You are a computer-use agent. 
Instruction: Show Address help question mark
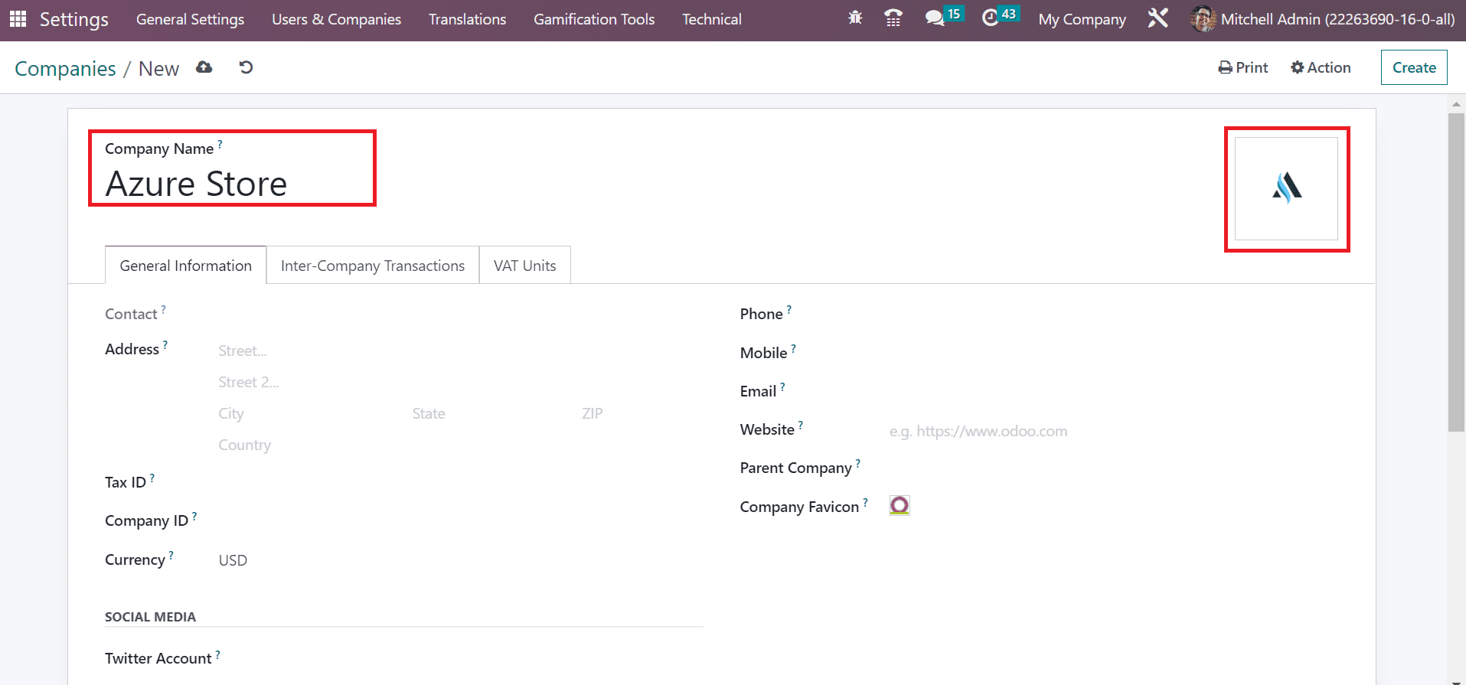165,344
